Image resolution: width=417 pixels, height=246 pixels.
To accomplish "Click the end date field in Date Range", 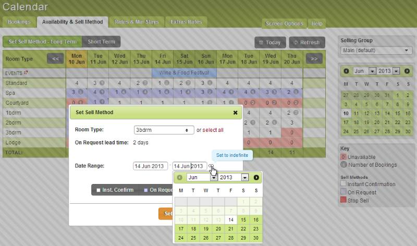I will [x=190, y=166].
